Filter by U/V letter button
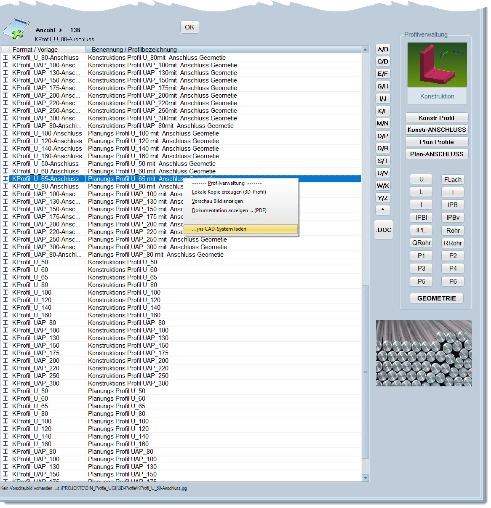Image resolution: width=491 pixels, height=508 pixels. (383, 173)
